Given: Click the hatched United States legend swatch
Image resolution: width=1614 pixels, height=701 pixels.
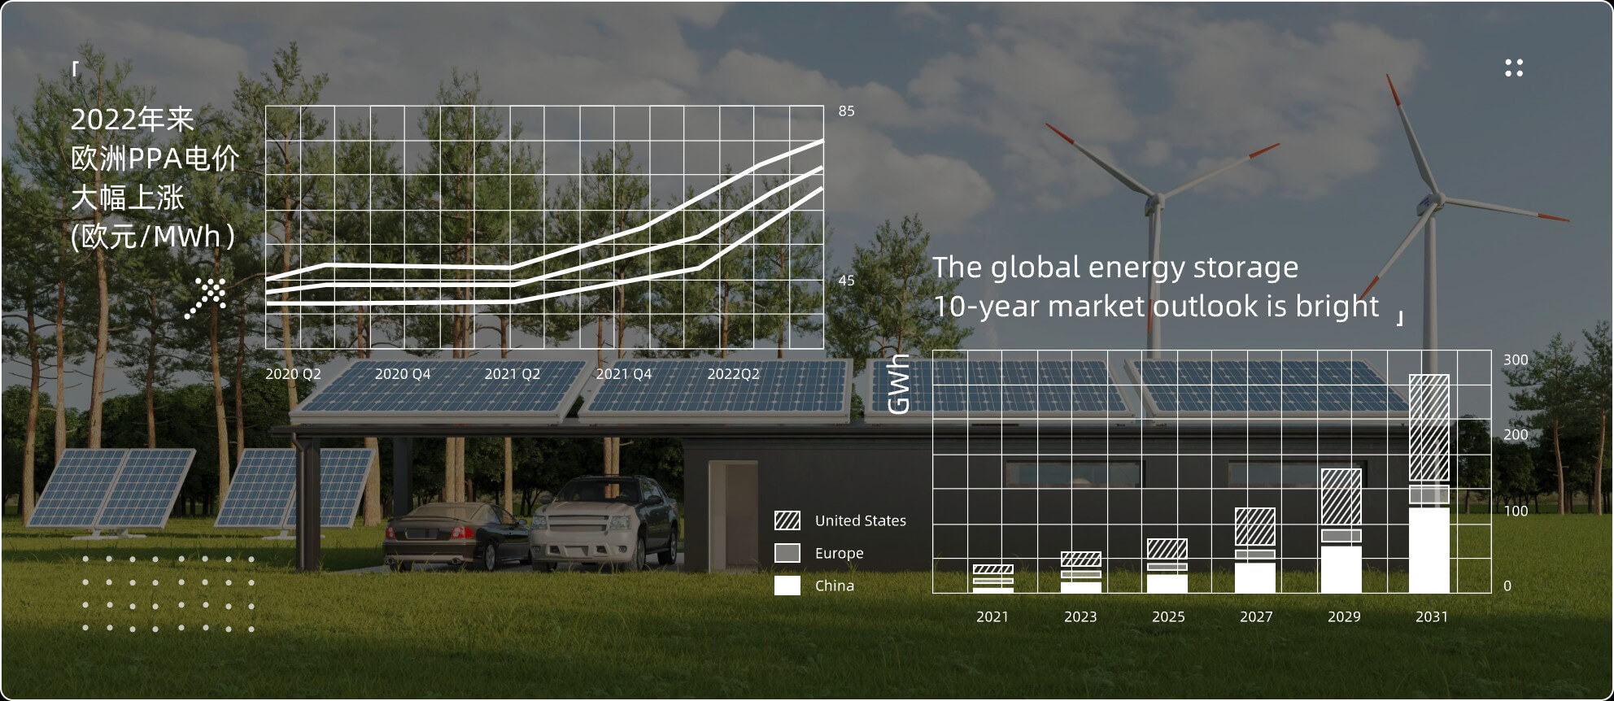Looking at the screenshot, I should click(787, 520).
